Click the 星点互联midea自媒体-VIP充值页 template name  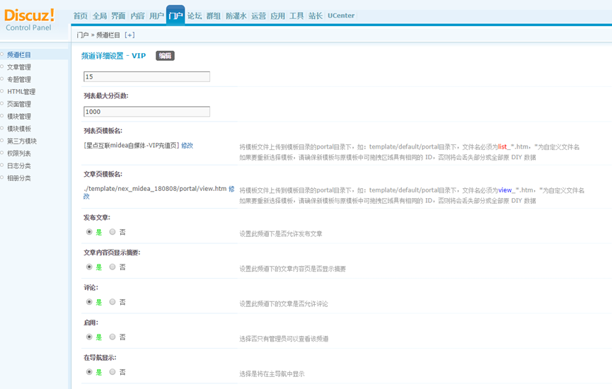pyautogui.click(x=131, y=146)
